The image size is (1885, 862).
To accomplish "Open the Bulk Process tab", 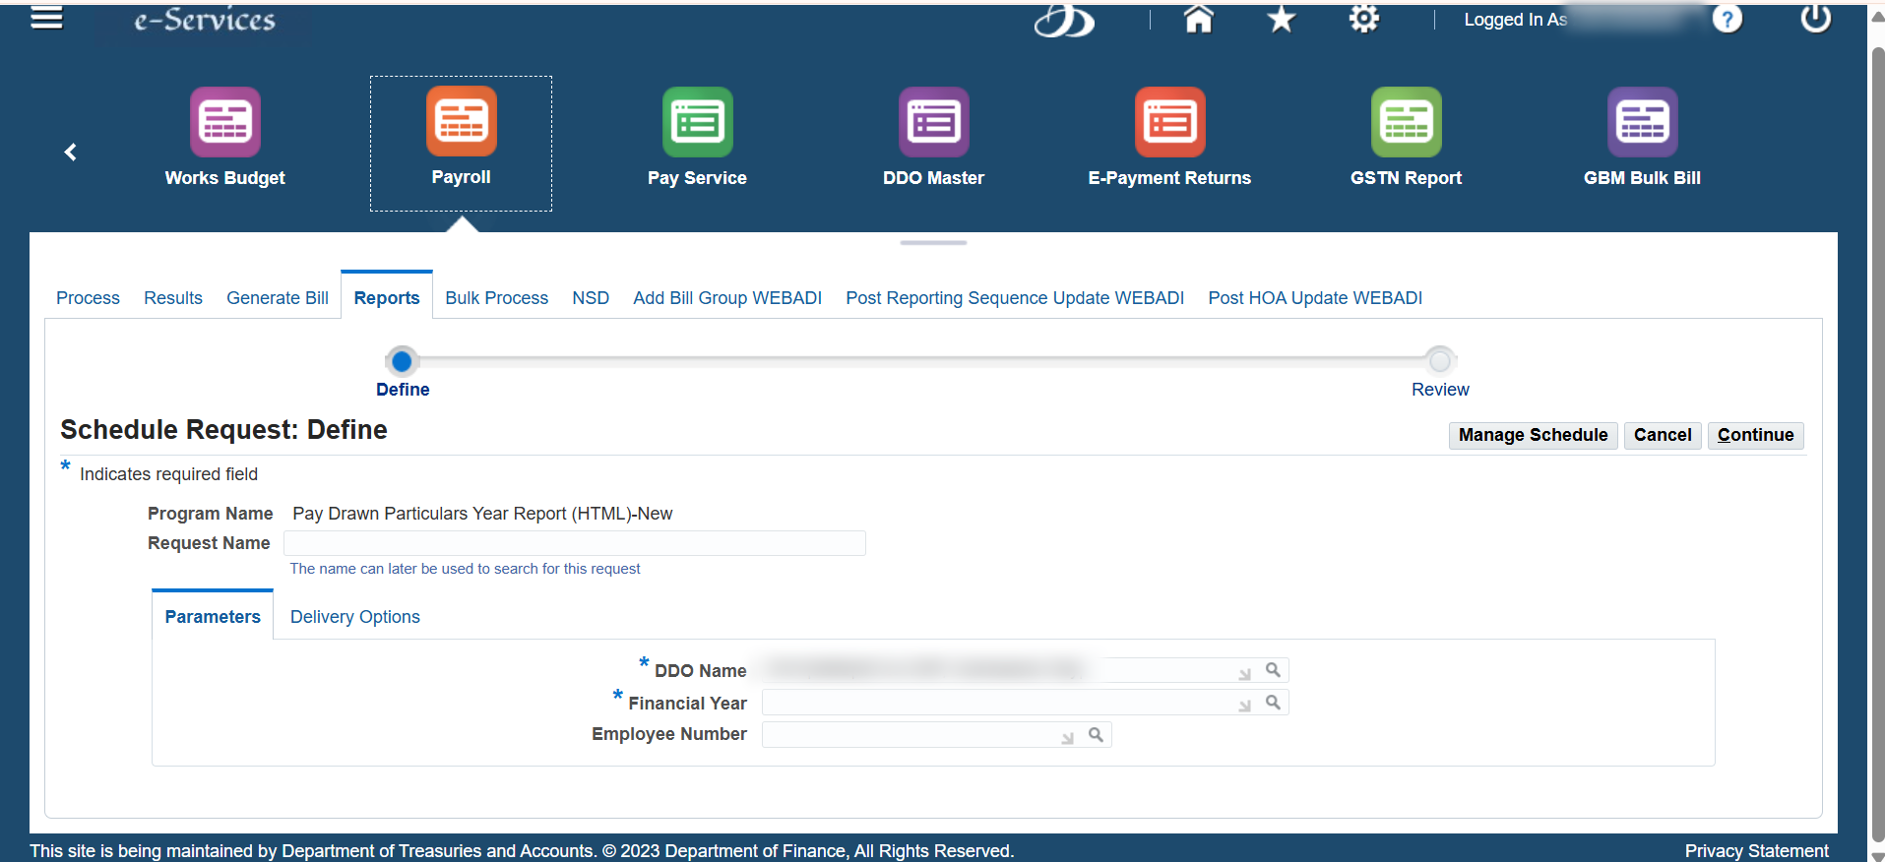I will coord(496,298).
